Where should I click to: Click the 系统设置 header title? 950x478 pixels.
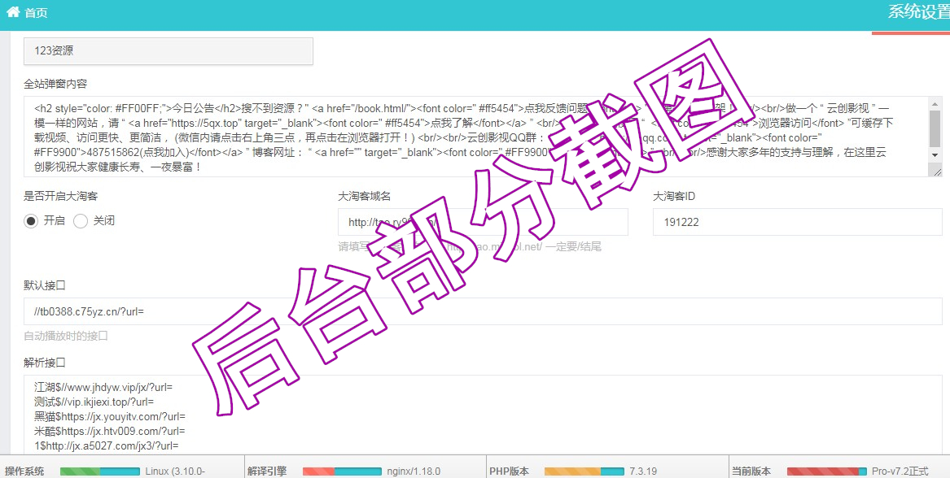(x=917, y=11)
